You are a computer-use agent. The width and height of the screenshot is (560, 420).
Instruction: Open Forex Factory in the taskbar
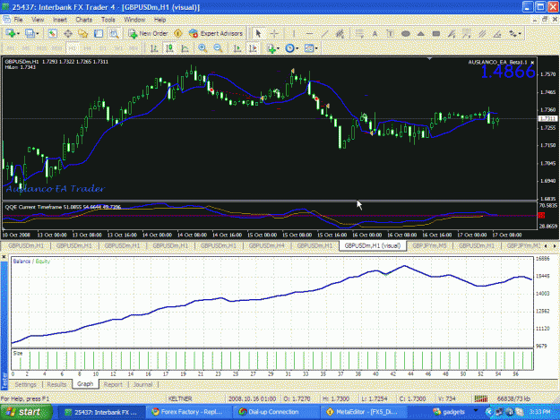(187, 412)
